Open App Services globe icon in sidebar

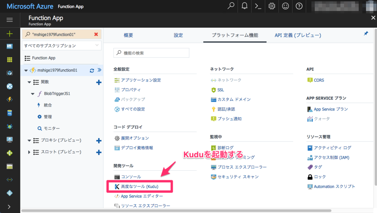click(10, 86)
